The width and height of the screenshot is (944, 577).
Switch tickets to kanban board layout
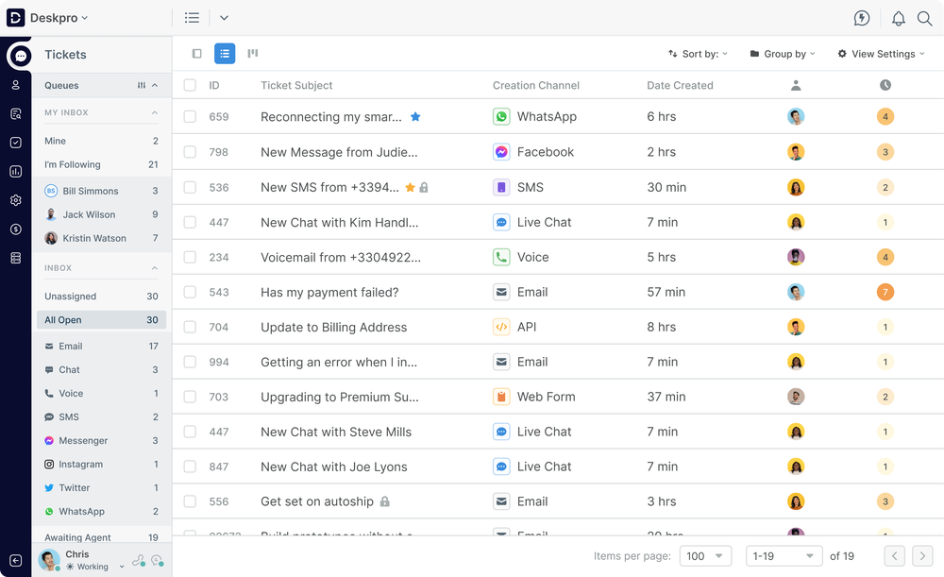(x=252, y=53)
